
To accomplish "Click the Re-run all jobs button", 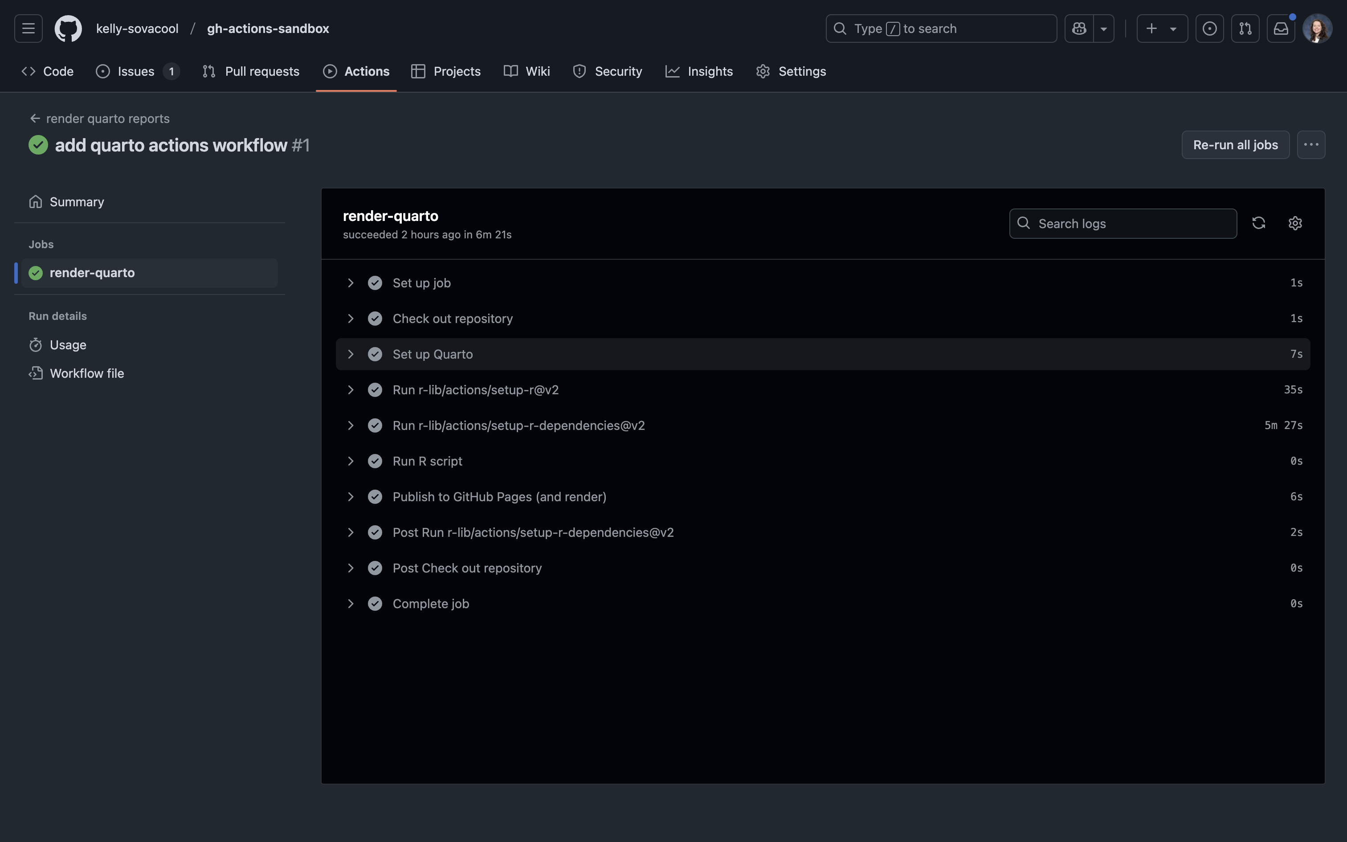I will 1235,145.
